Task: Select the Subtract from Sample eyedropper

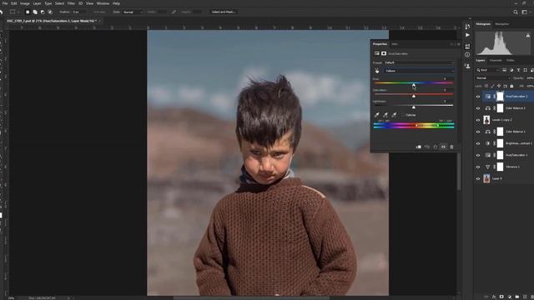Action: [x=394, y=115]
